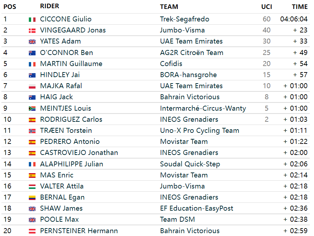This screenshot has height=236, width=314.
Task: Sort by the RIDER column header
Action: pyautogui.click(x=49, y=6)
